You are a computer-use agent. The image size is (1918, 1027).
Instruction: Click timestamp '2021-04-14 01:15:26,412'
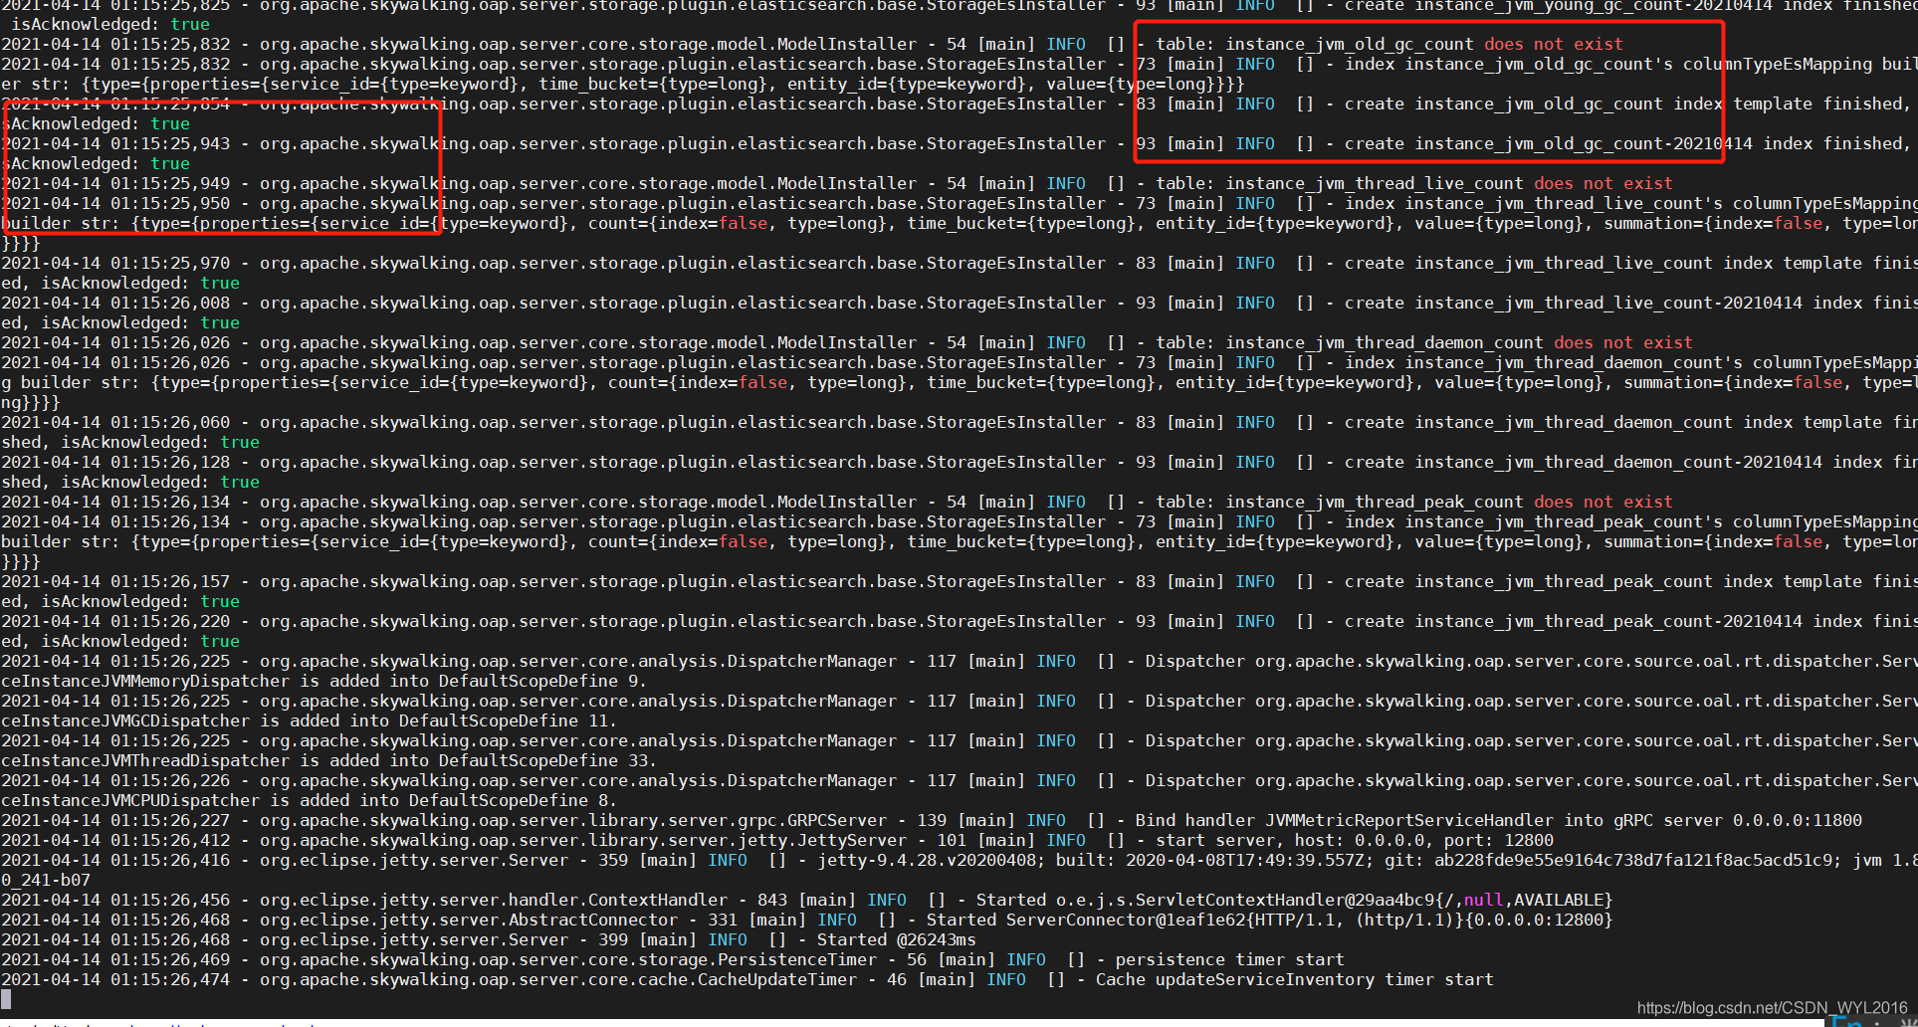115,840
